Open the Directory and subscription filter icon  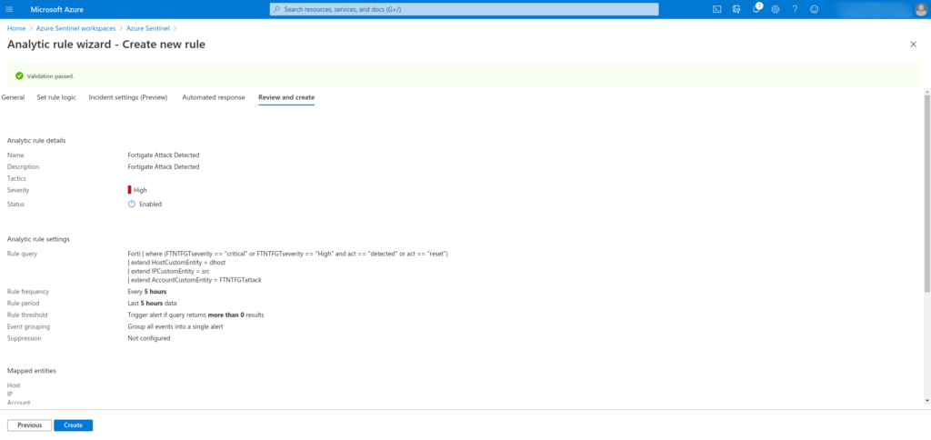(x=736, y=9)
